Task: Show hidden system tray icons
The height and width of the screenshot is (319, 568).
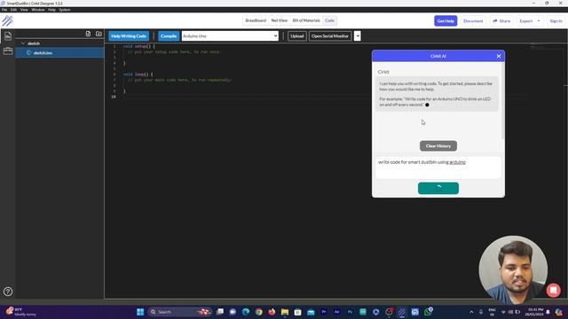Action: (x=471, y=312)
